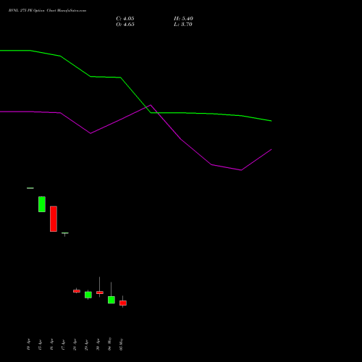Screen dimensions: 362x362
Task: Click the '05 May' date axis label
Action: (121, 344)
